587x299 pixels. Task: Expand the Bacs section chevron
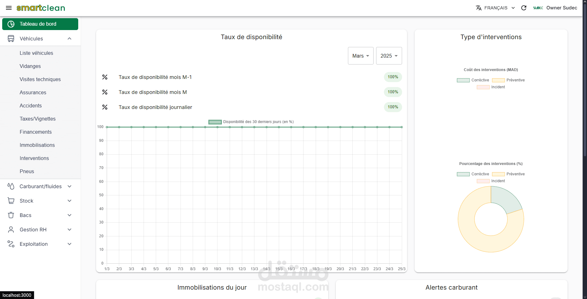(x=69, y=215)
